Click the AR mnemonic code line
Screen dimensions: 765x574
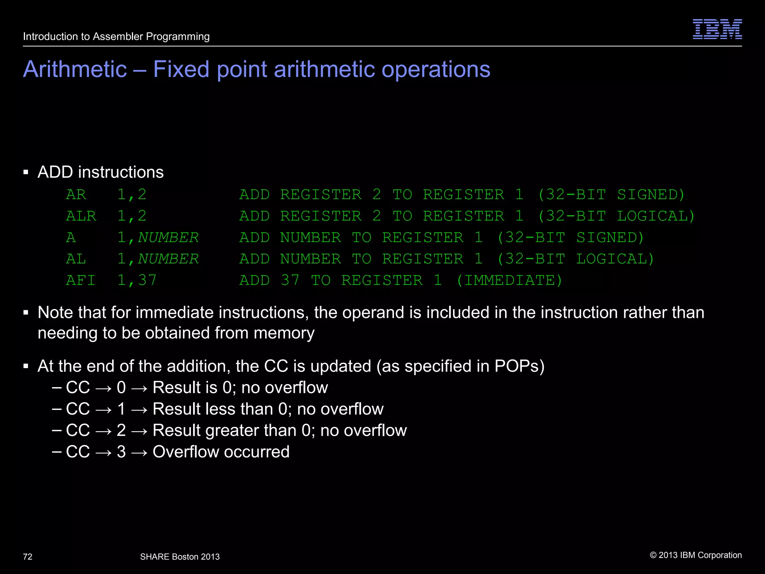tap(76, 195)
